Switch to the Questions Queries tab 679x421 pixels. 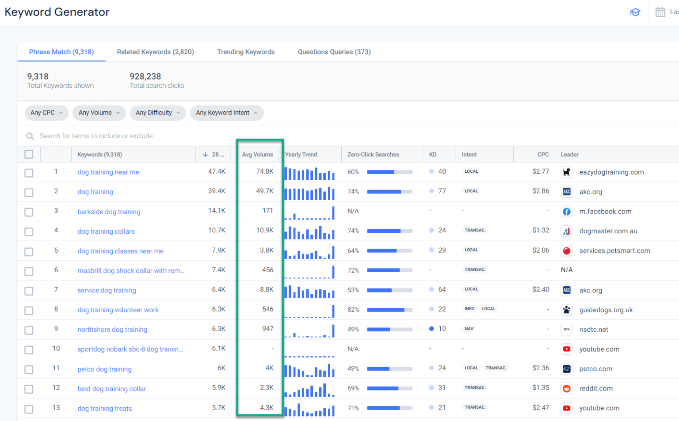(334, 52)
